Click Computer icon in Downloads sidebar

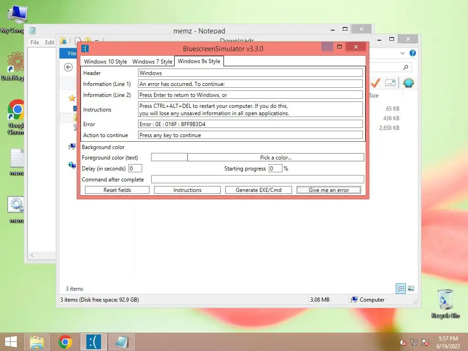tap(72, 146)
